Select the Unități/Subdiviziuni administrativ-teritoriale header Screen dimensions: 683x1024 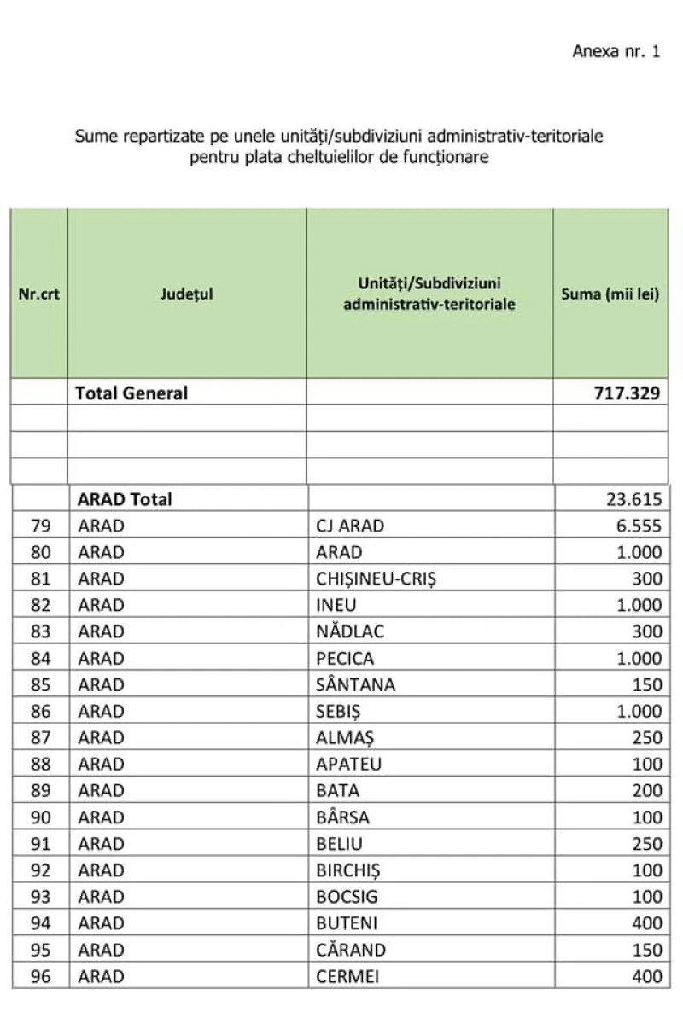(x=429, y=293)
